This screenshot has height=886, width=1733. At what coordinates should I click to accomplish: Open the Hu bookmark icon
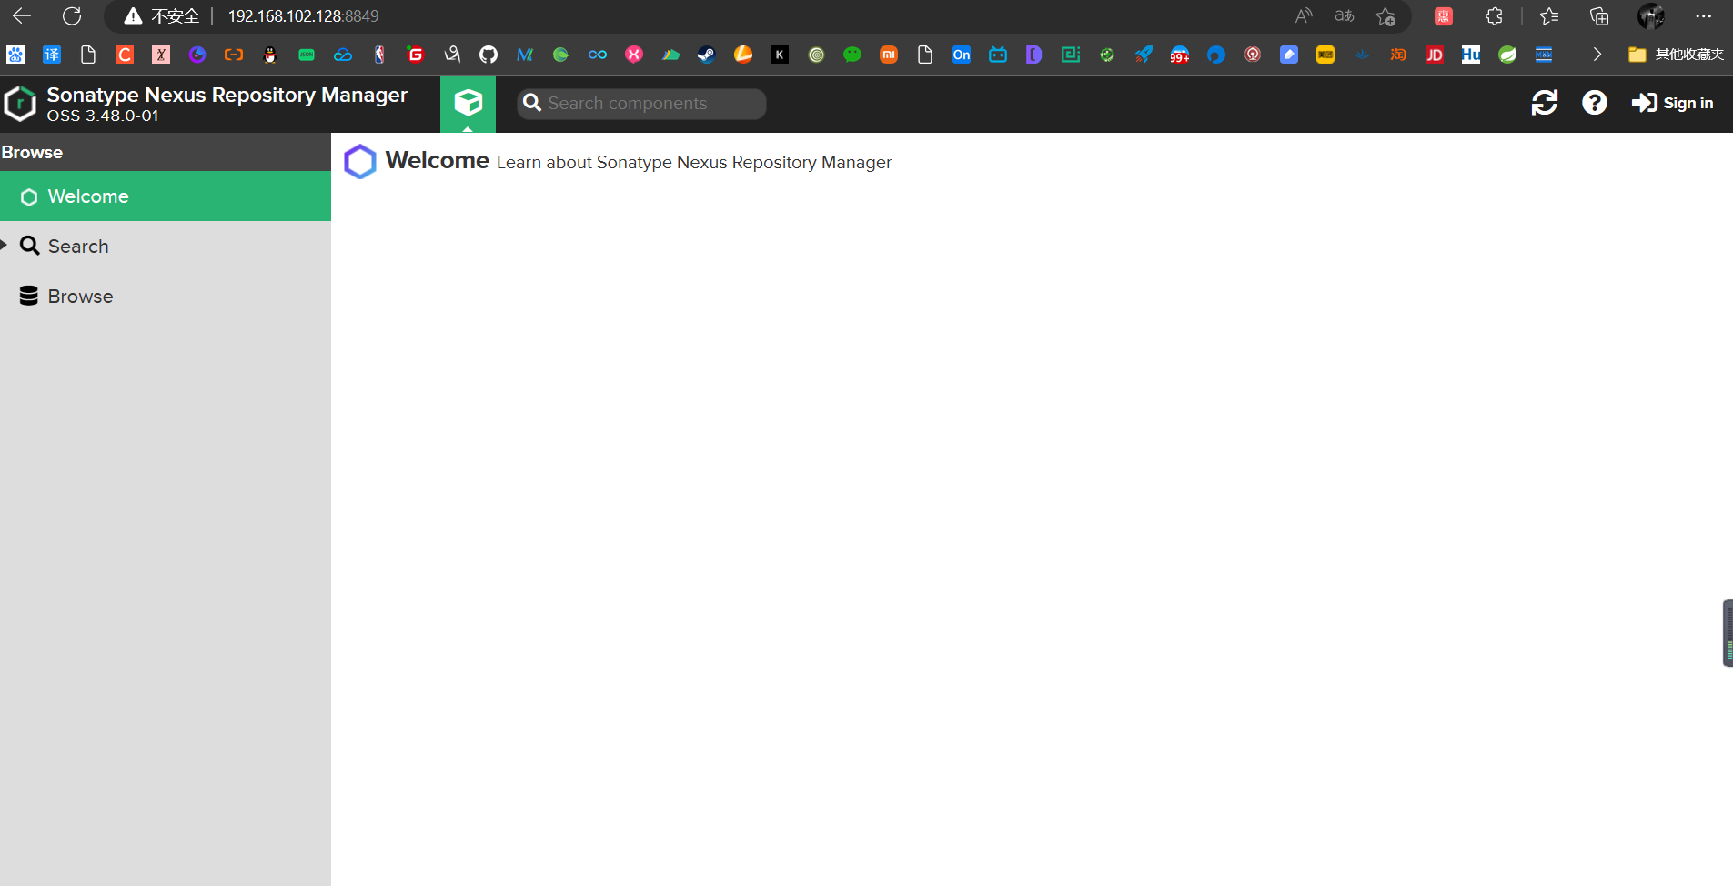pos(1471,55)
